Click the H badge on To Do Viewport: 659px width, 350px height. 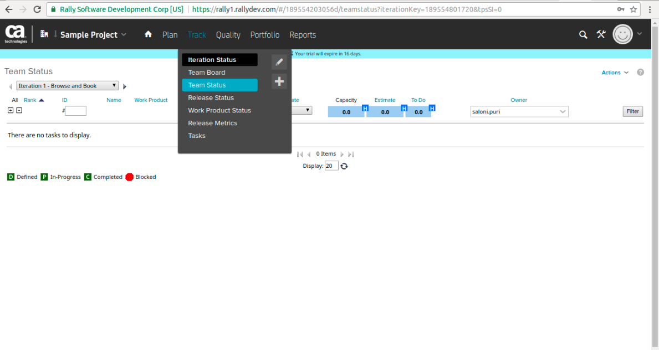[x=432, y=109]
